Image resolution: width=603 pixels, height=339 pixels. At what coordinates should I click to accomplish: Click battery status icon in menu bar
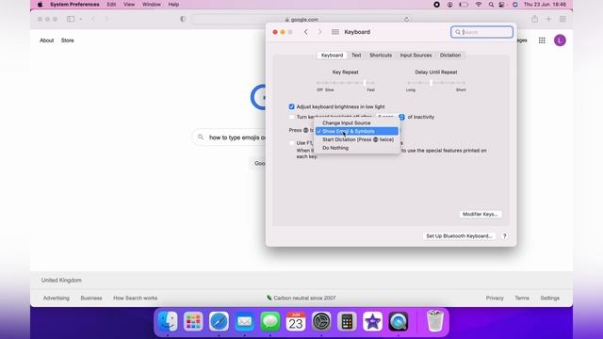(x=464, y=5)
